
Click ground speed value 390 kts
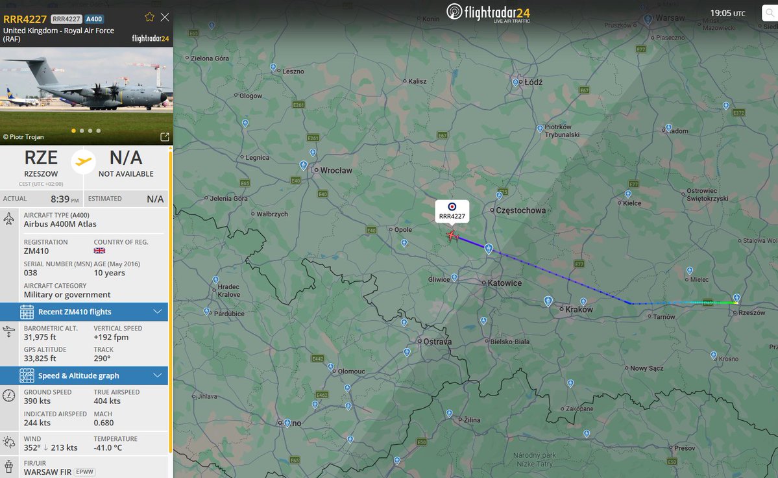(x=37, y=401)
